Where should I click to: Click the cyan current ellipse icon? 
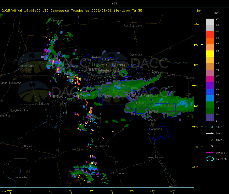coord(210,159)
